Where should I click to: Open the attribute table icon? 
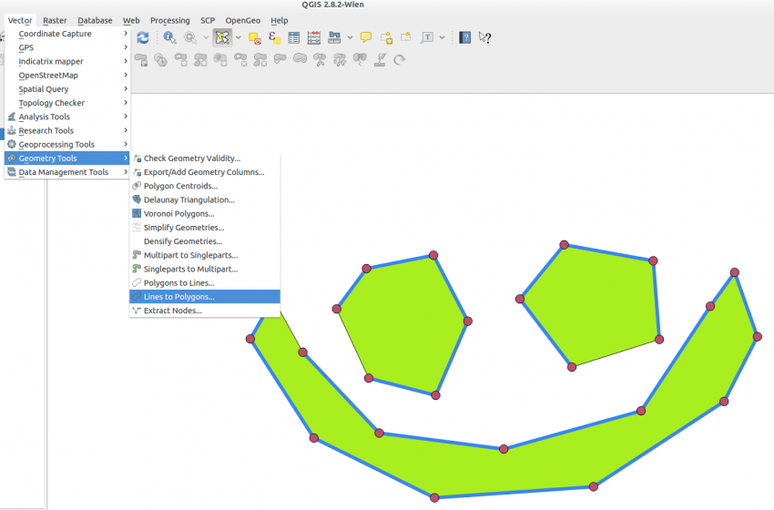(x=294, y=37)
